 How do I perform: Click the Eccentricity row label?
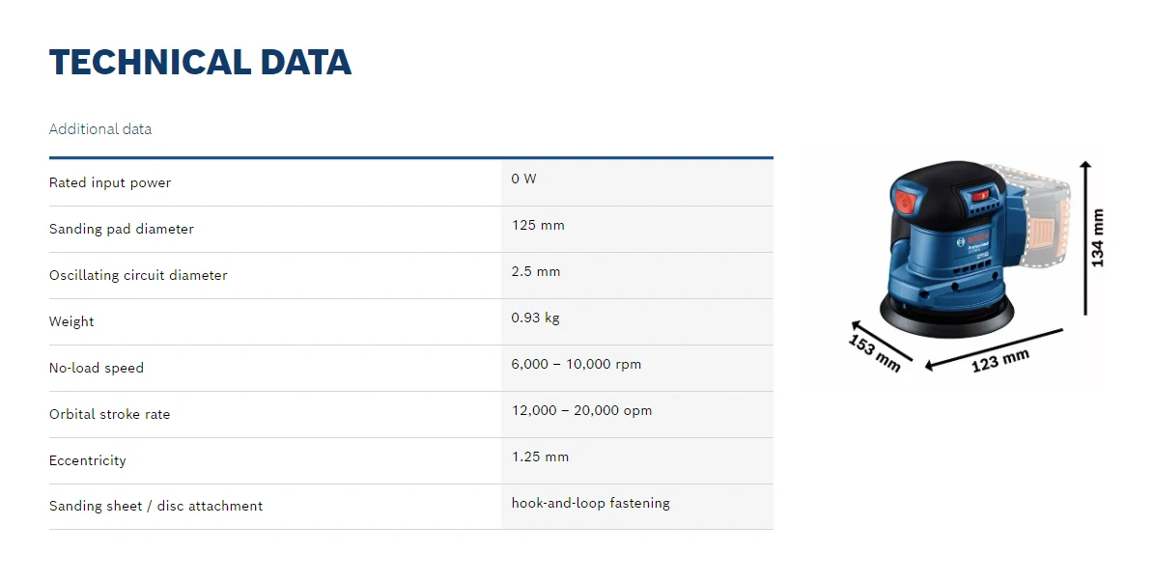point(88,460)
